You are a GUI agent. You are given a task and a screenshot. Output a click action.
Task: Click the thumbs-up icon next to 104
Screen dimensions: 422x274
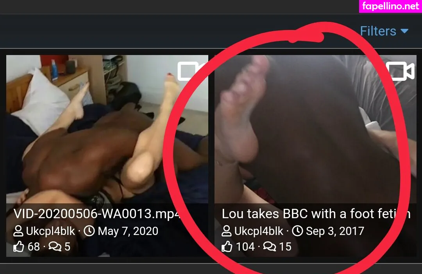coord(227,247)
